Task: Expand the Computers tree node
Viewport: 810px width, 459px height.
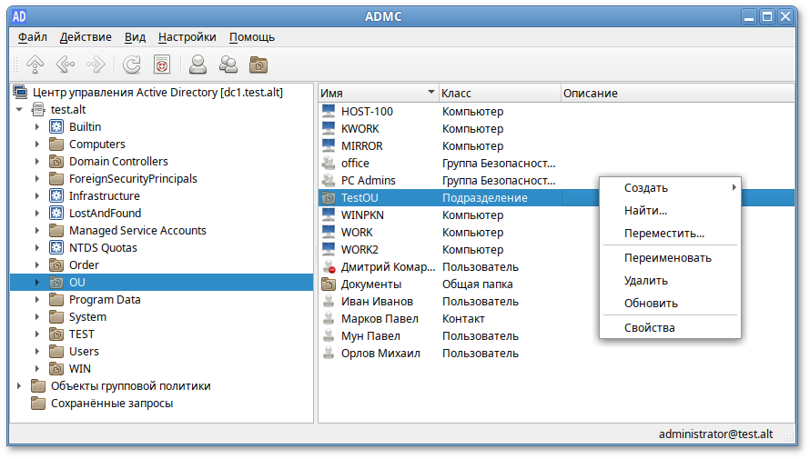Action: (x=37, y=145)
